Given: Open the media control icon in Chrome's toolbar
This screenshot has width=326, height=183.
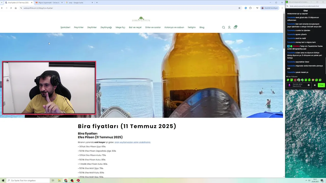Looking at the screenshot, I should 257,8.
